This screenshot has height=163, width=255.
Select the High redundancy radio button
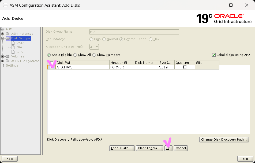pos(91,39)
